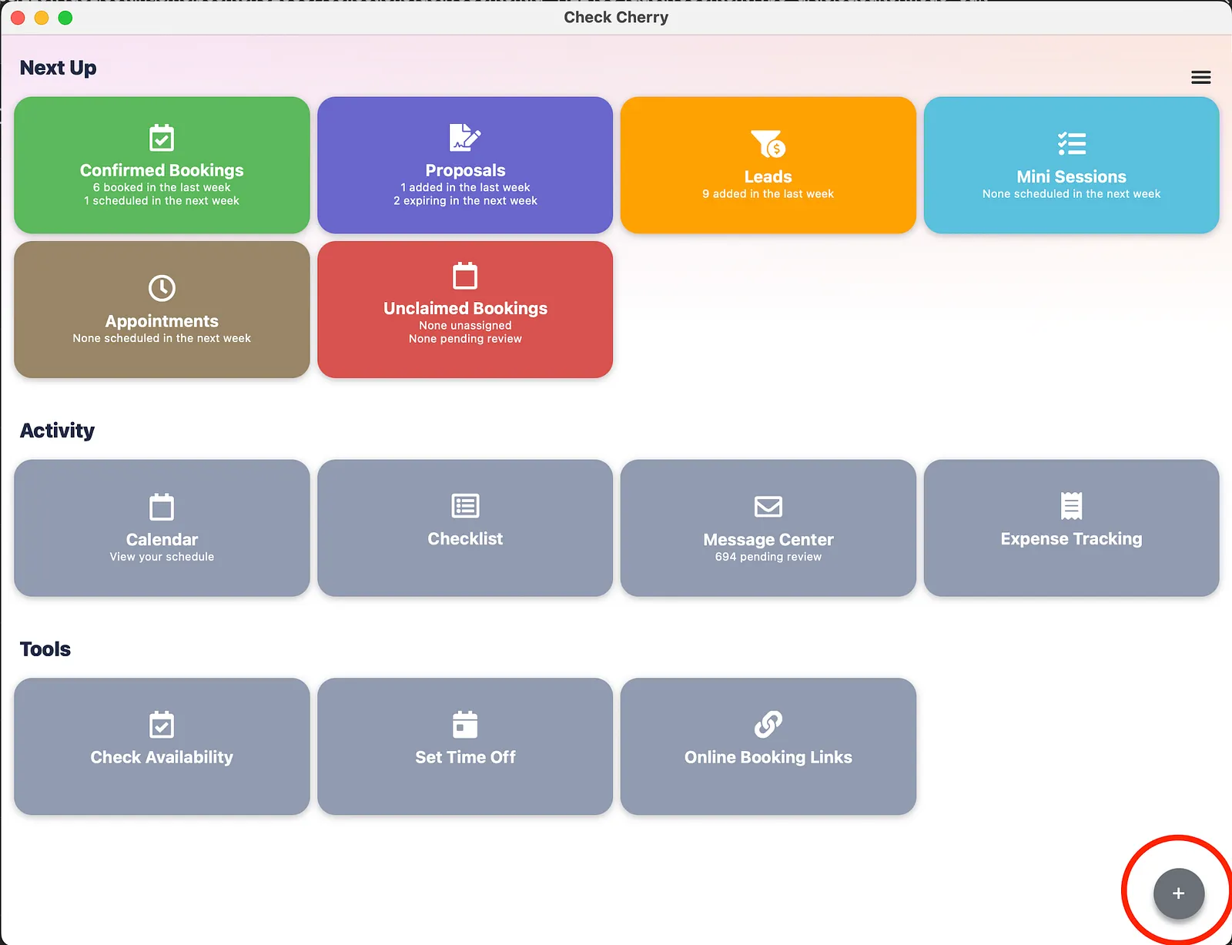Click the round plus add button
The image size is (1232, 945).
point(1178,893)
